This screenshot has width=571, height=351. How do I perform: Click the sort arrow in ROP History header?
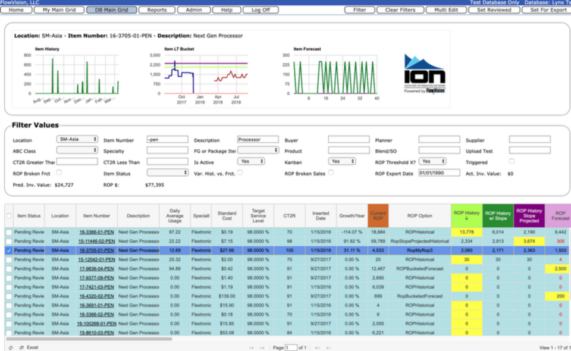[x=466, y=218]
